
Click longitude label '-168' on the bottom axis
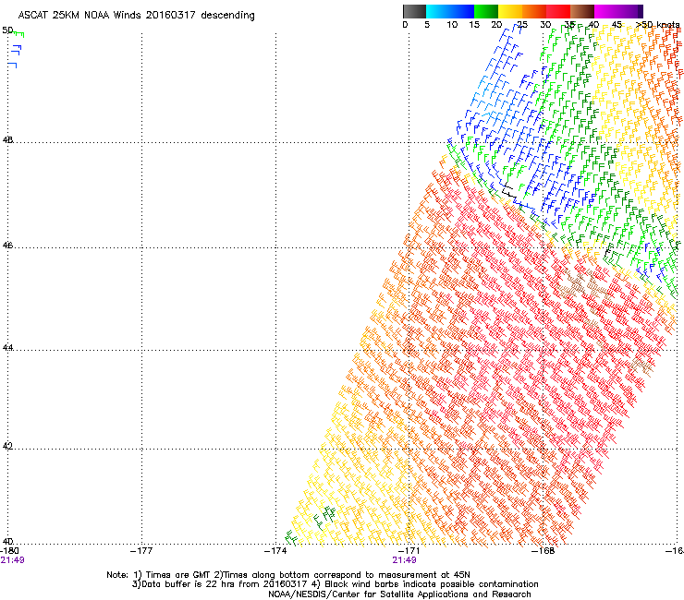pyautogui.click(x=544, y=551)
